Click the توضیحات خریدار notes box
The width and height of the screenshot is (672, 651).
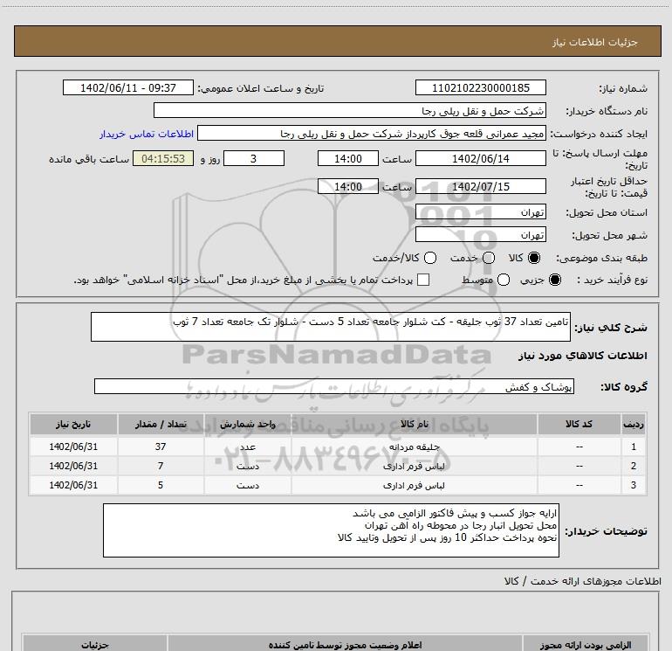[x=331, y=530]
